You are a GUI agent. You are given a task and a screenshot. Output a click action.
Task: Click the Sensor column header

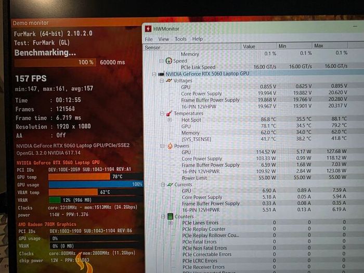tap(192, 47)
